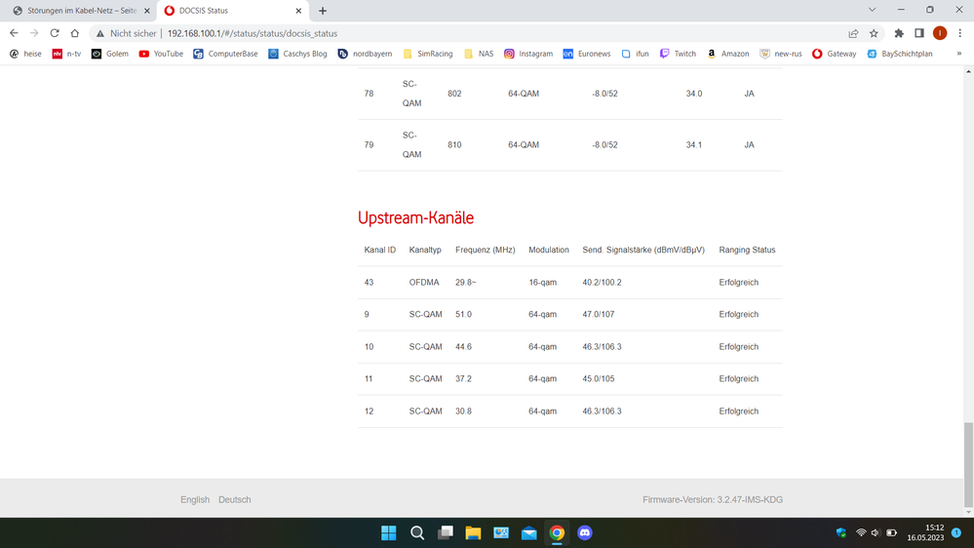Click the Nicht sicher security warning
The height and width of the screenshot is (548, 974).
point(126,33)
